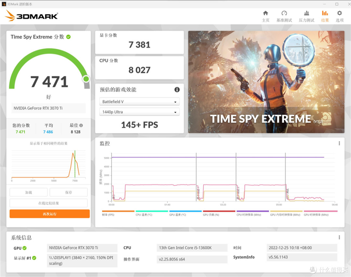Click the verified checkmark next to Time Spy Extreme
Image resolution: width=351 pixels, height=277 pixels.
coord(68,37)
